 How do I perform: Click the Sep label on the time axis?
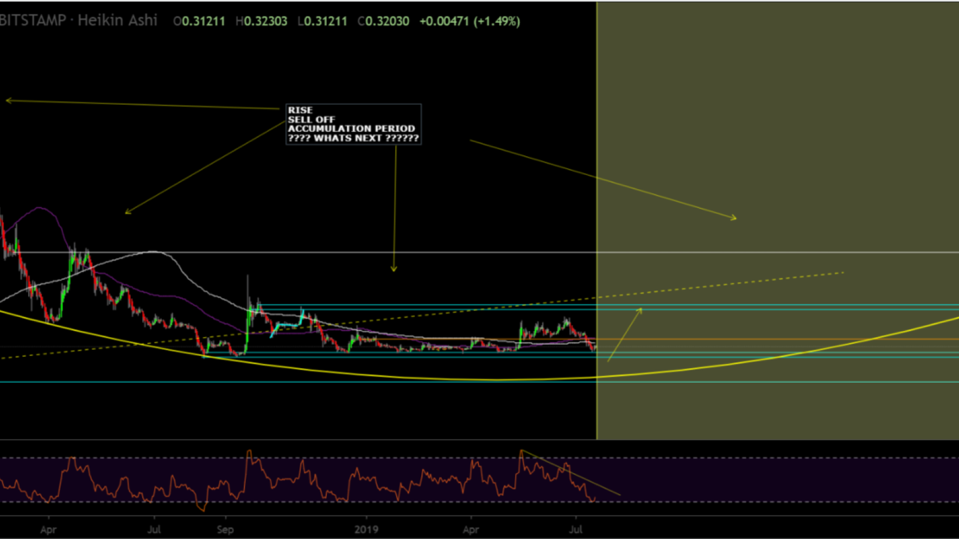point(225,529)
